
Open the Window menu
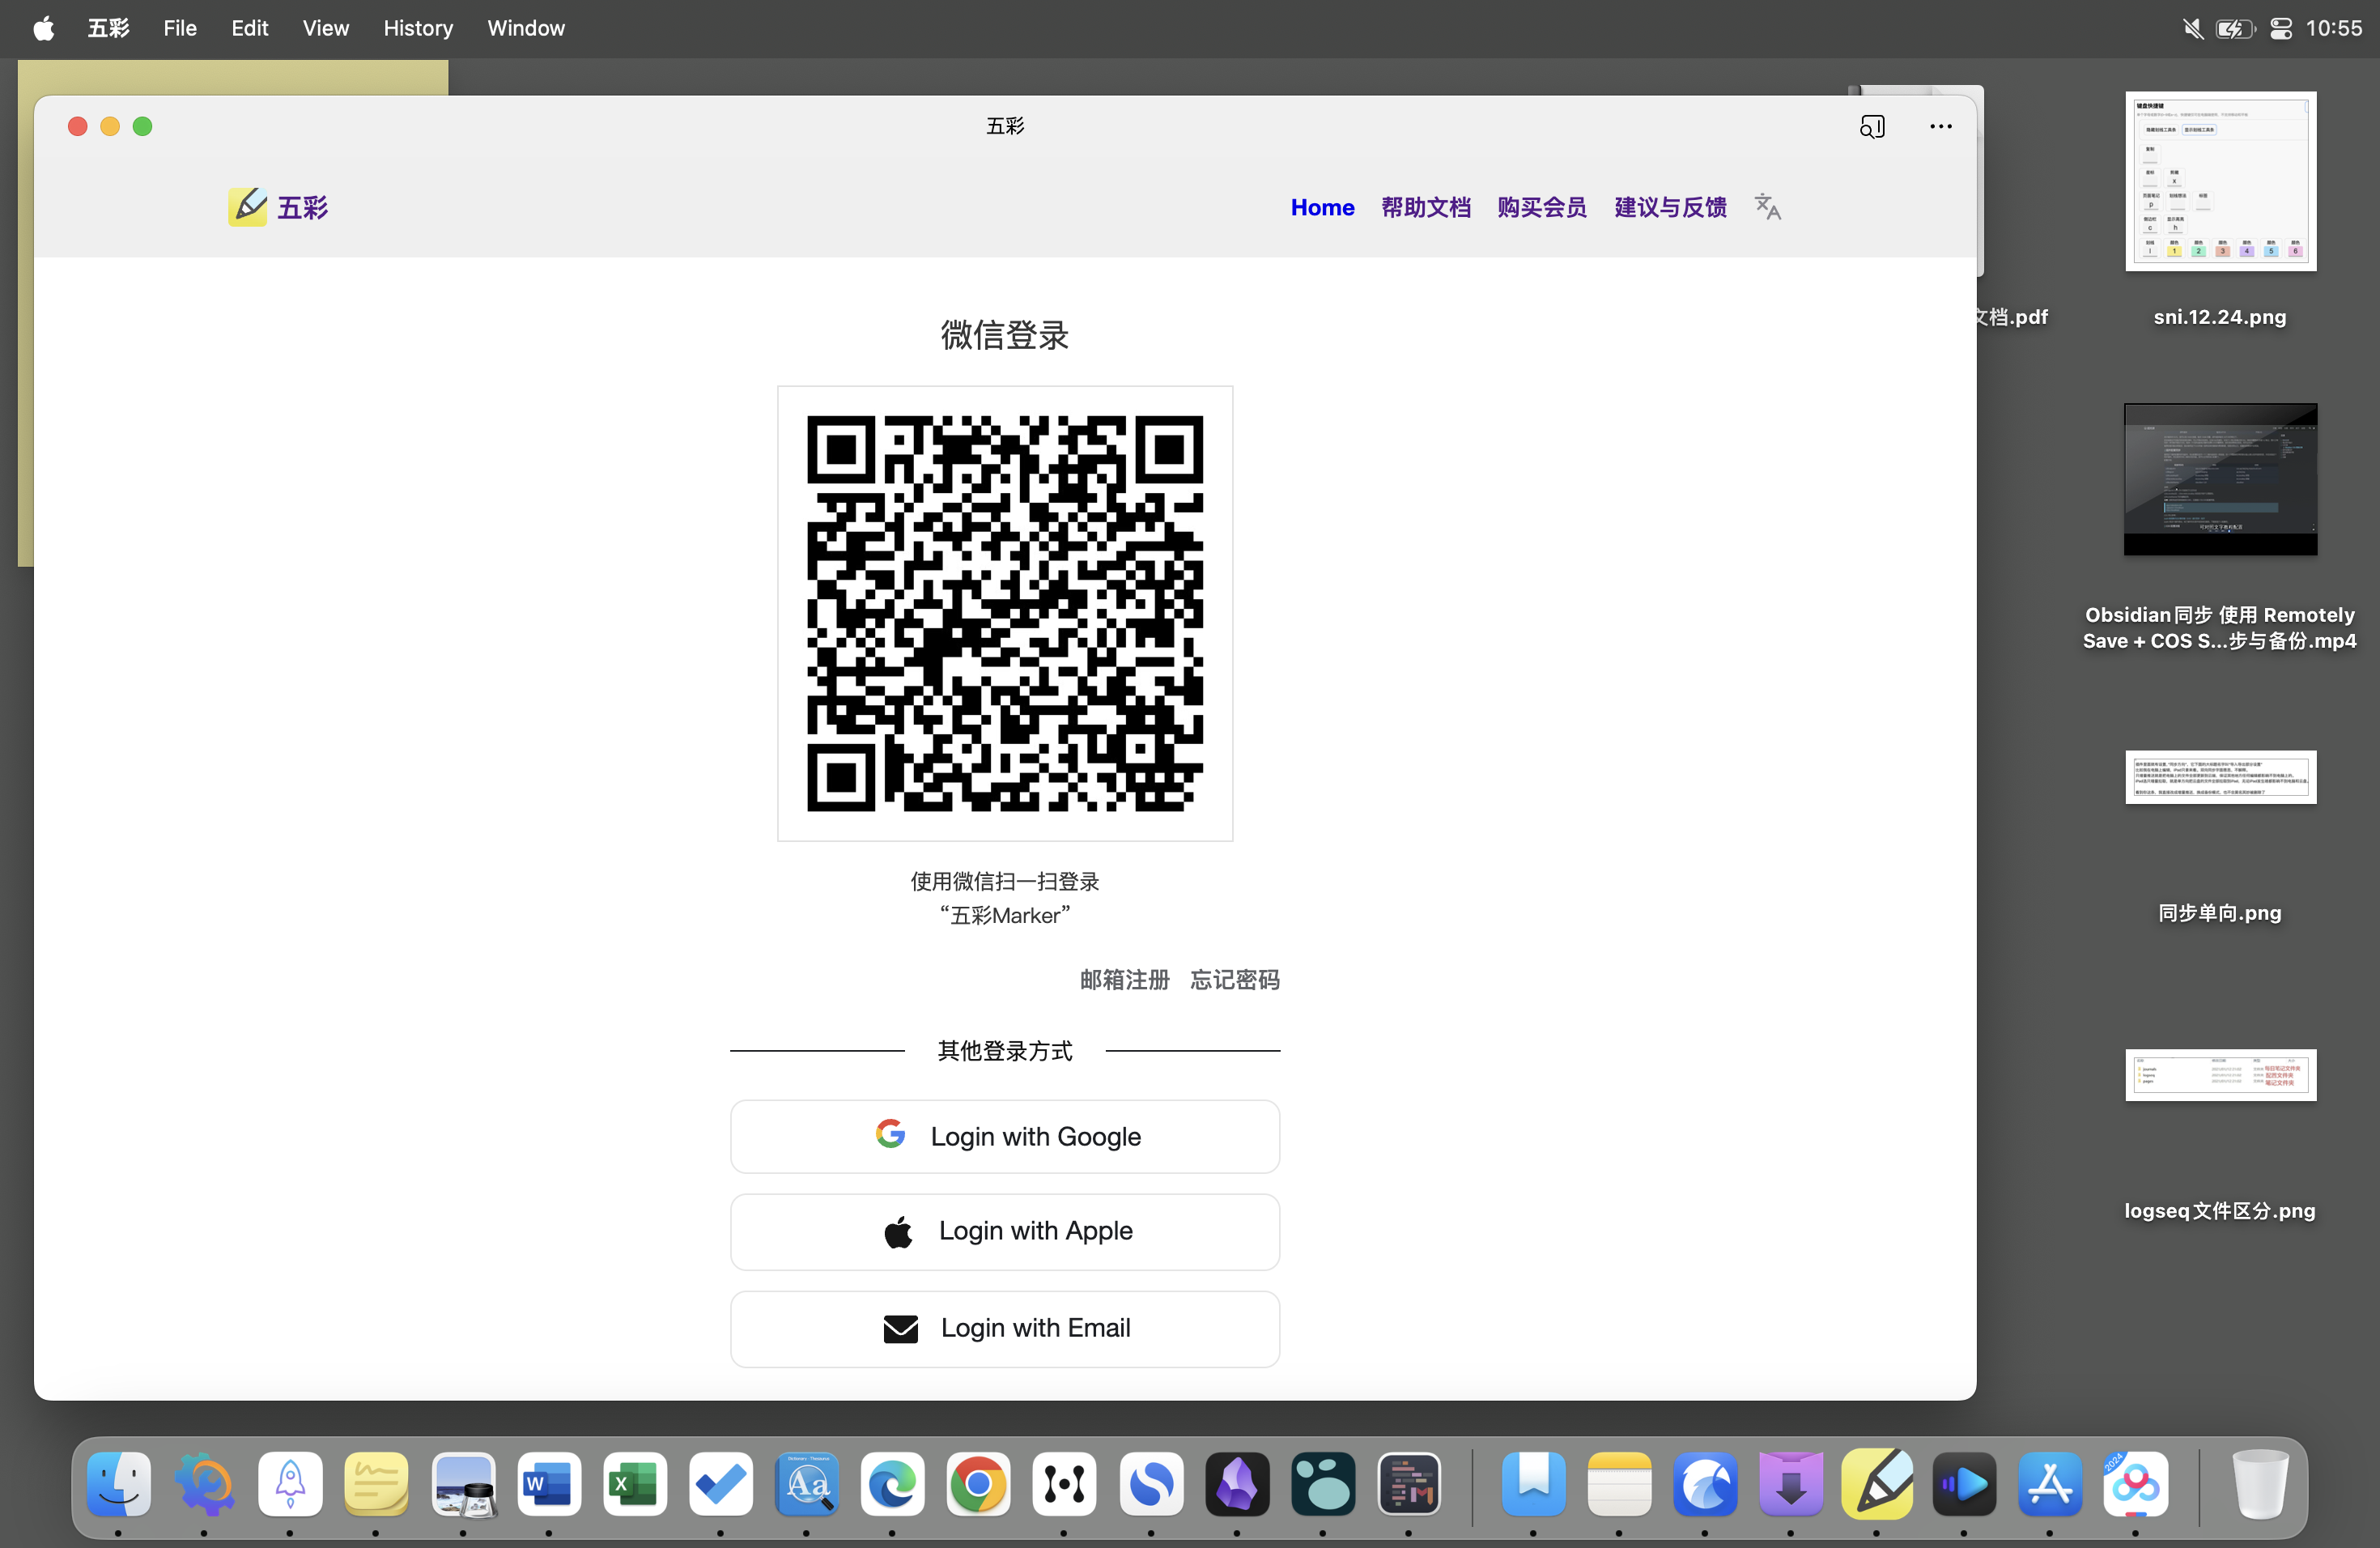(x=526, y=28)
